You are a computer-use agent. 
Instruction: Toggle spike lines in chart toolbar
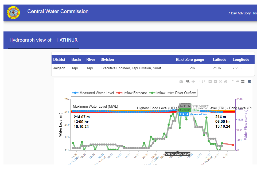pyautogui.click(x=232, y=82)
